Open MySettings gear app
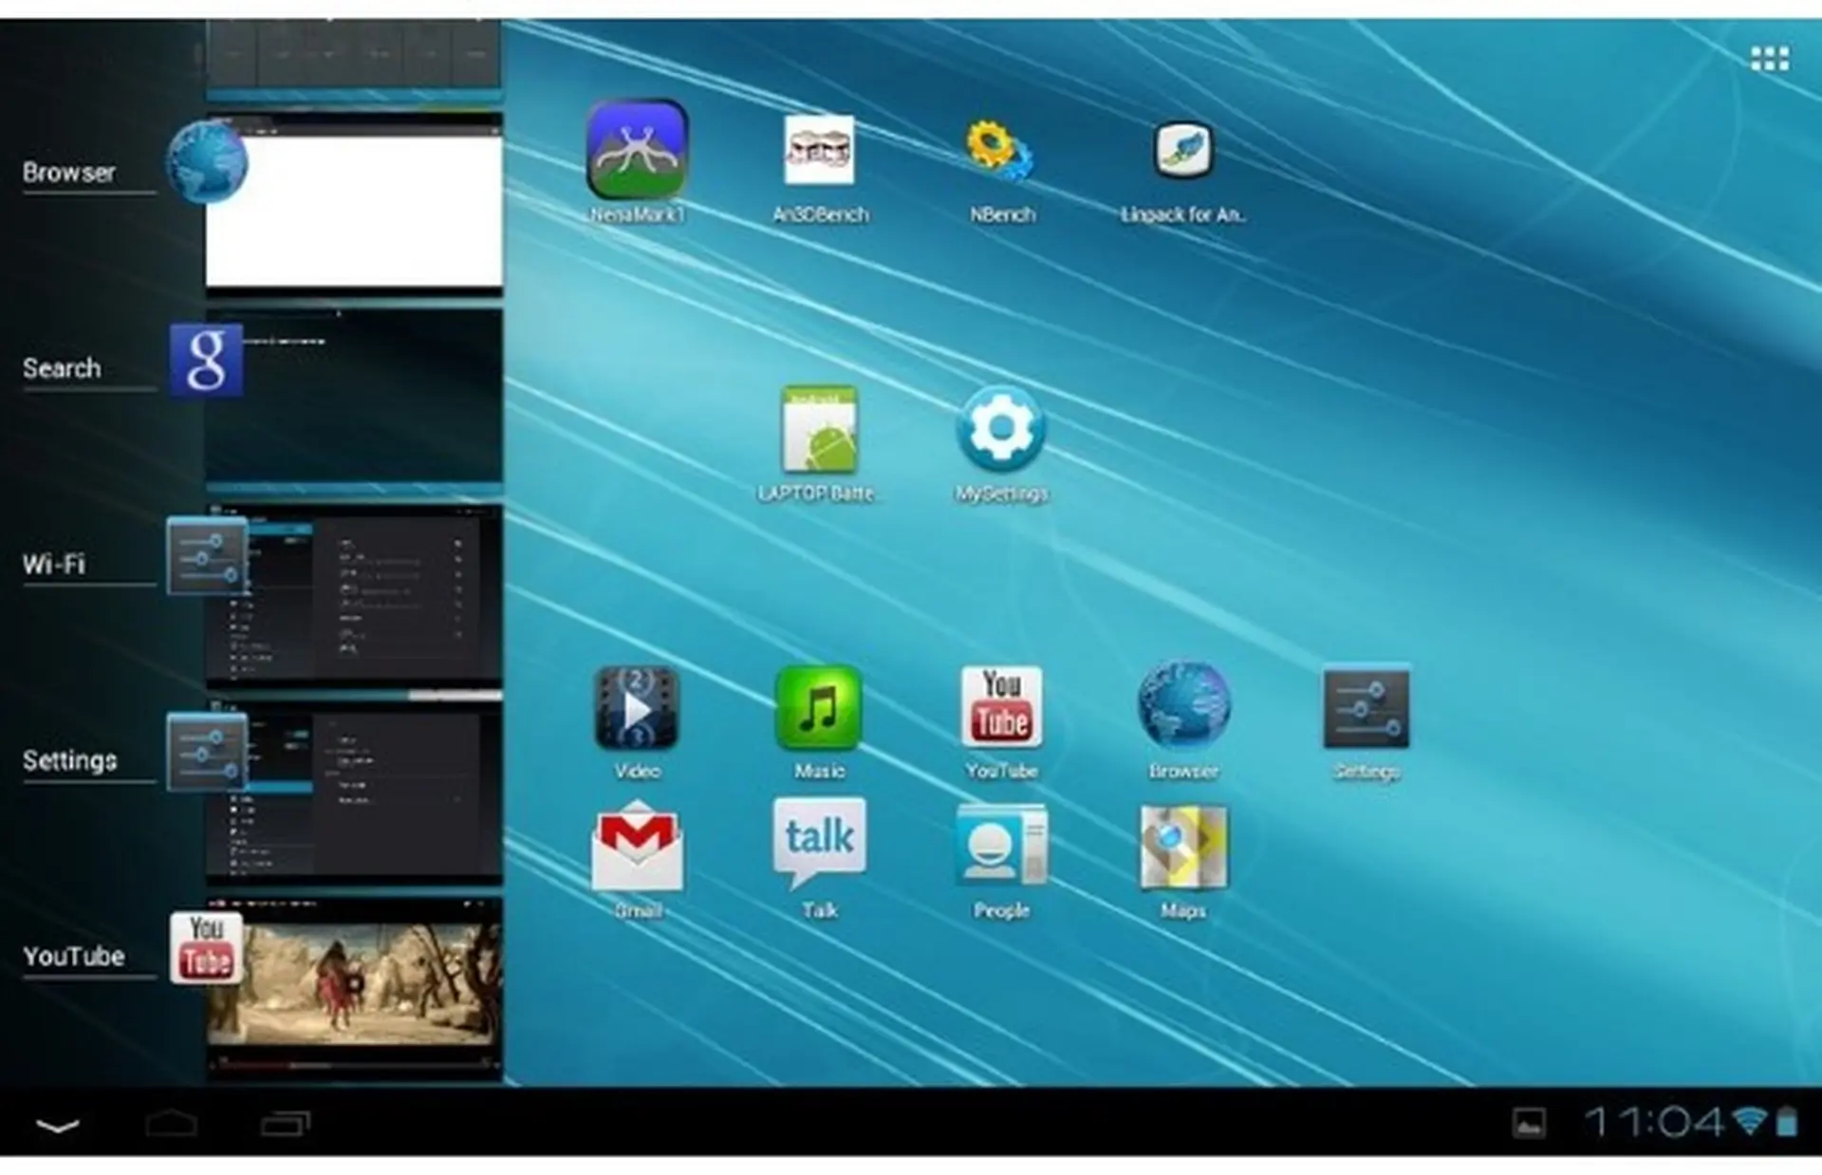The width and height of the screenshot is (1822, 1175). (1001, 429)
